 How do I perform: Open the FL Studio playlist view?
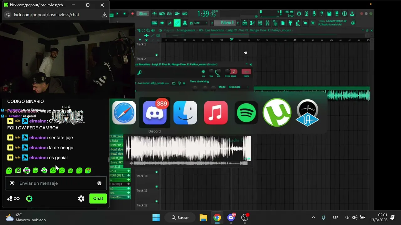(245, 23)
